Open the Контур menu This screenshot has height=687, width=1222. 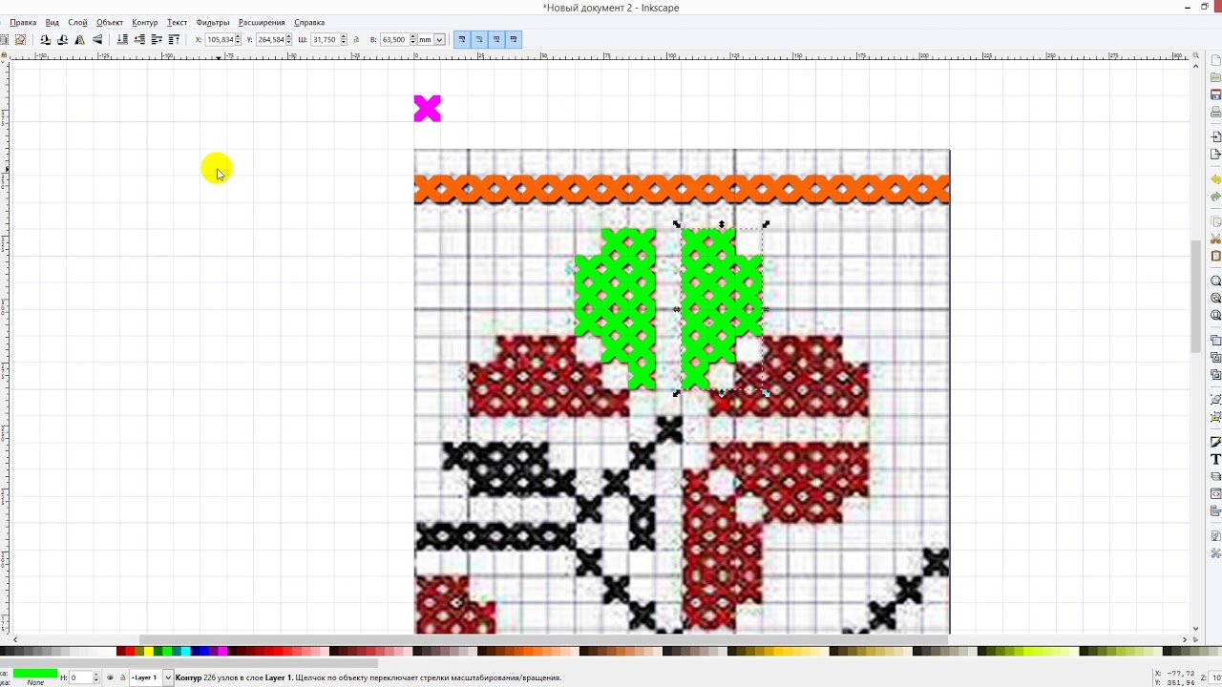tap(145, 22)
